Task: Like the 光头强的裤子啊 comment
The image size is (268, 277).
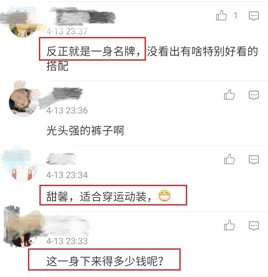Action: click(x=229, y=95)
